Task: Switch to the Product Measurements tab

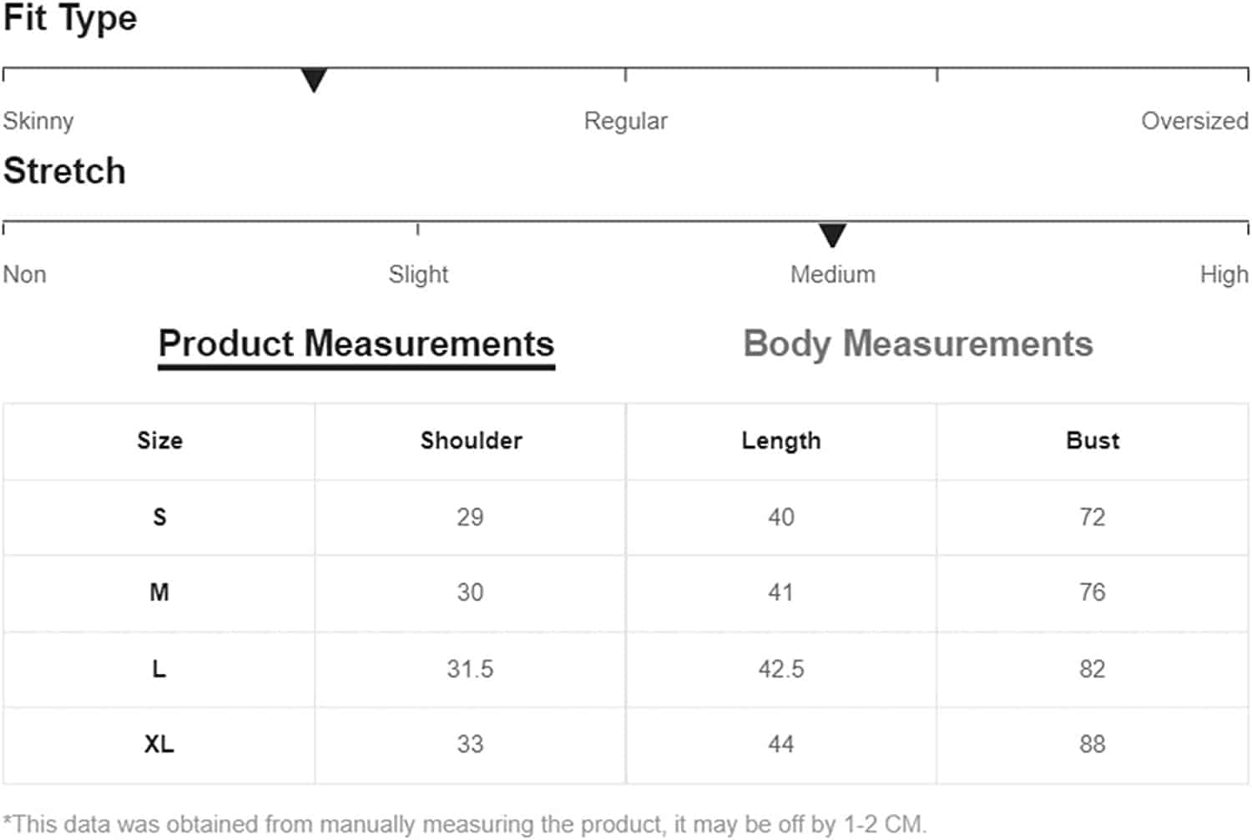Action: point(356,344)
